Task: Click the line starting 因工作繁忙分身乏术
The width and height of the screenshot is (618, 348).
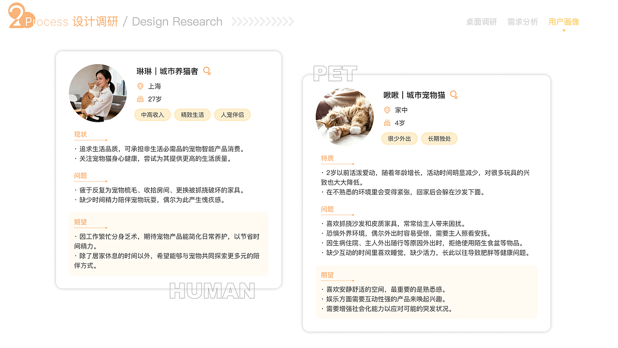Action: (x=167, y=242)
